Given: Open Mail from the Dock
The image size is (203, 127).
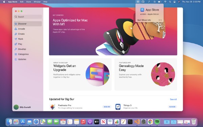Looking at the screenshot, I should click(x=29, y=122).
